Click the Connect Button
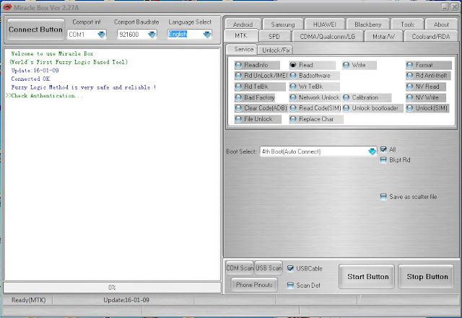The height and width of the screenshot is (318, 462). pos(35,30)
